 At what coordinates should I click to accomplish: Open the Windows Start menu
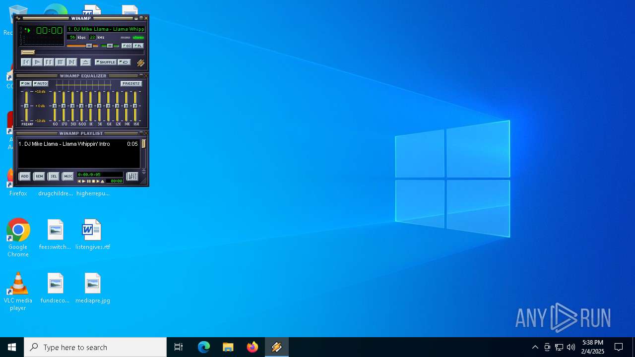(x=12, y=347)
